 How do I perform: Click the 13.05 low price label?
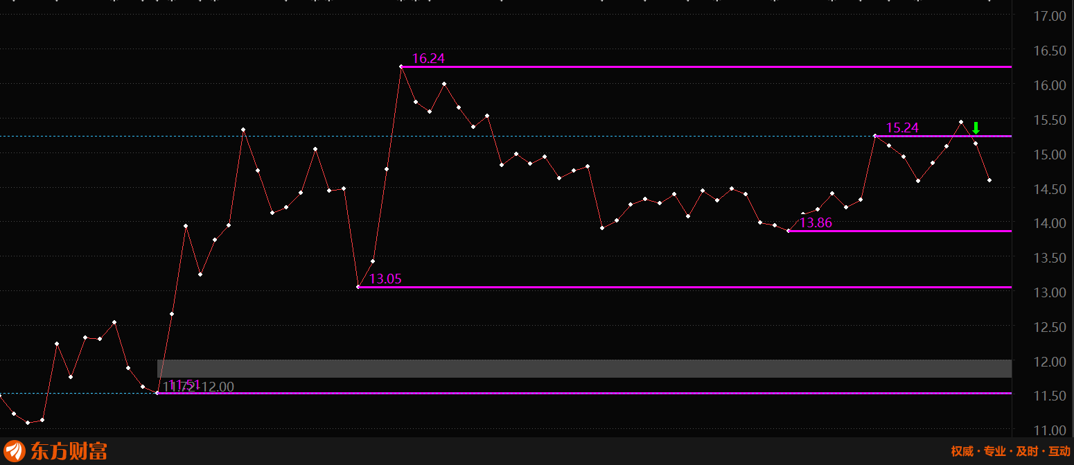point(385,279)
